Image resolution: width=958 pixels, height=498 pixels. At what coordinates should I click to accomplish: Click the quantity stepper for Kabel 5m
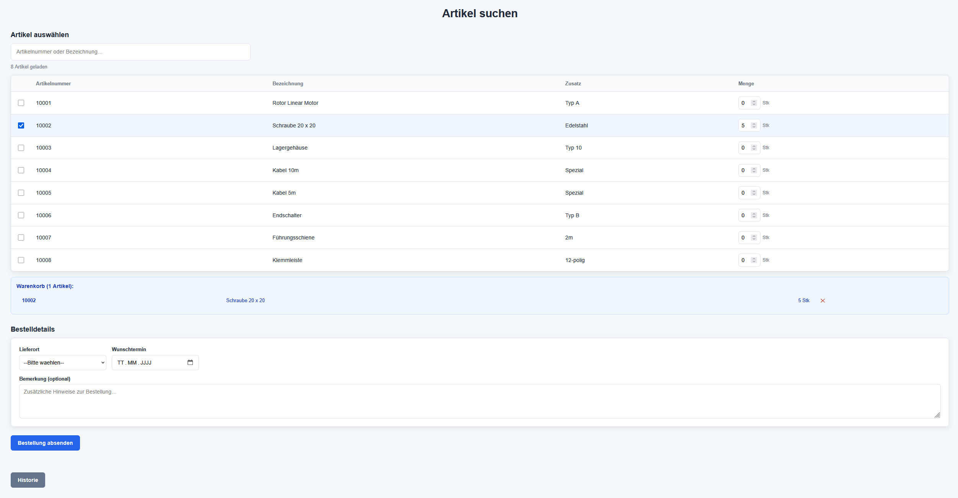pos(754,193)
